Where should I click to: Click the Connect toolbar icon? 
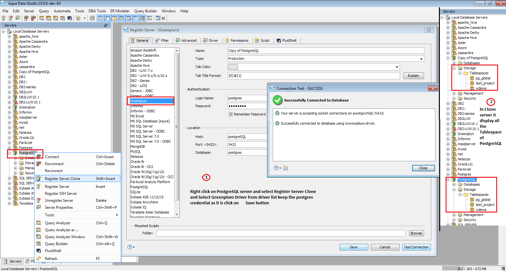[x=26, y=18]
